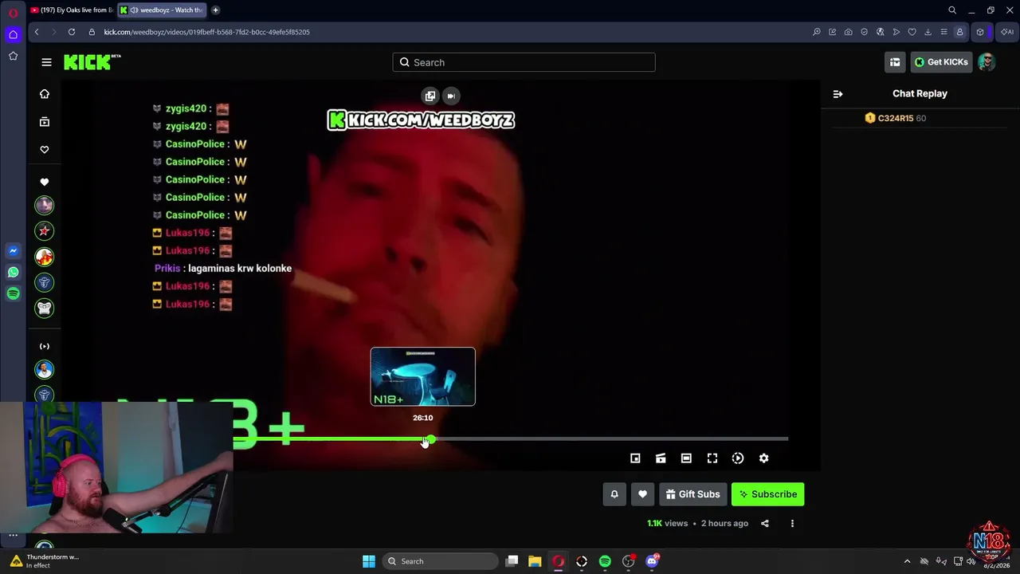Go back to the previous page
The height and width of the screenshot is (574, 1020).
[37, 32]
